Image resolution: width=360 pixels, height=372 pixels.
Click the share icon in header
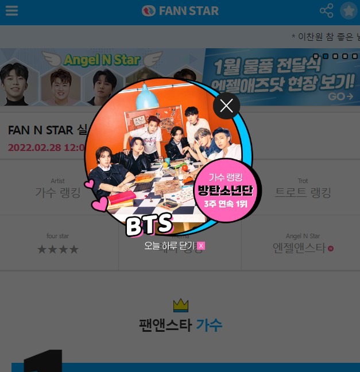(x=327, y=11)
